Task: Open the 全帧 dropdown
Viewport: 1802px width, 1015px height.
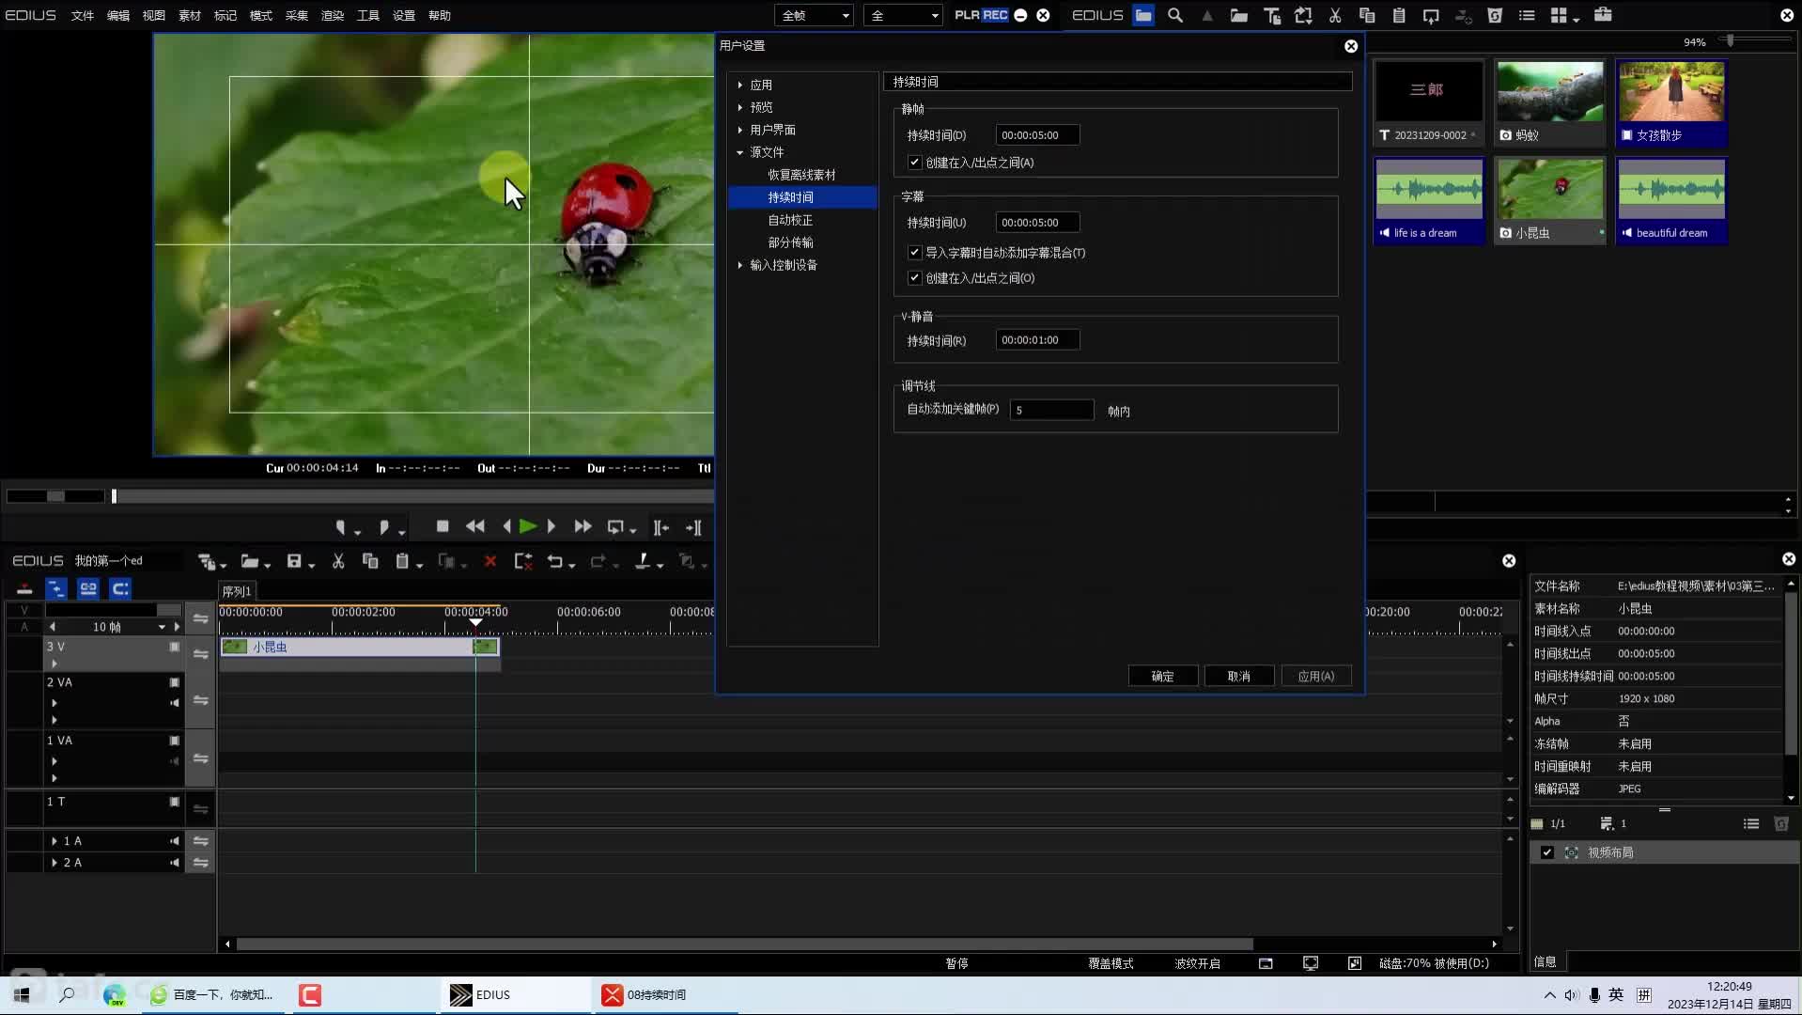Action: coord(814,15)
